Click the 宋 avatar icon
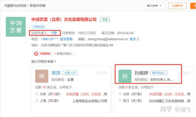Viewport: 196px width, 117px height. point(42,76)
